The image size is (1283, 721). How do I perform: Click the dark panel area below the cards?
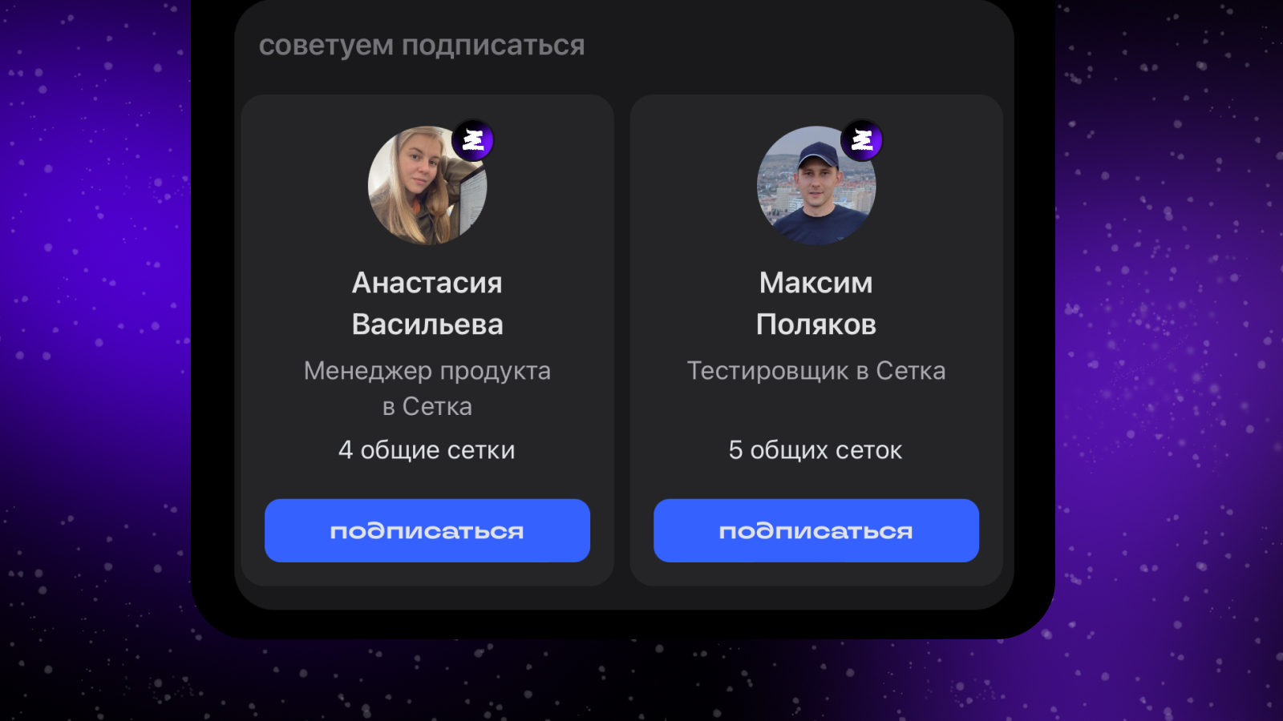coord(624,598)
